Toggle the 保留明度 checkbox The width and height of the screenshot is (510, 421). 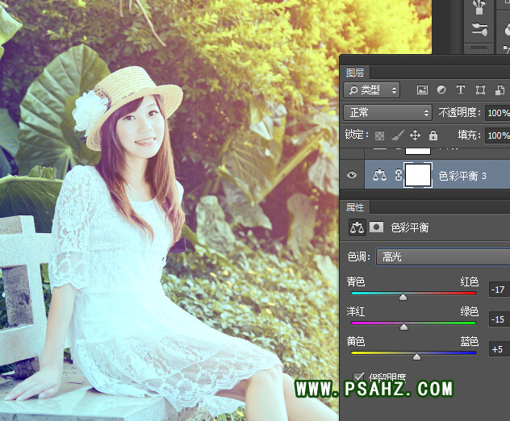tap(359, 376)
